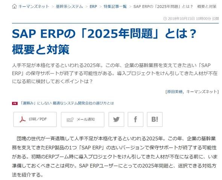Click lead paragraph starting 人手不足が本格化
The image size is (222, 180).
point(115,73)
